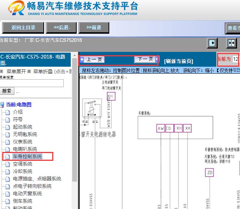Image resolution: width=240 pixels, height=209 pixels.
Task: Click the 刷新当前页 link
Action: [179, 61]
